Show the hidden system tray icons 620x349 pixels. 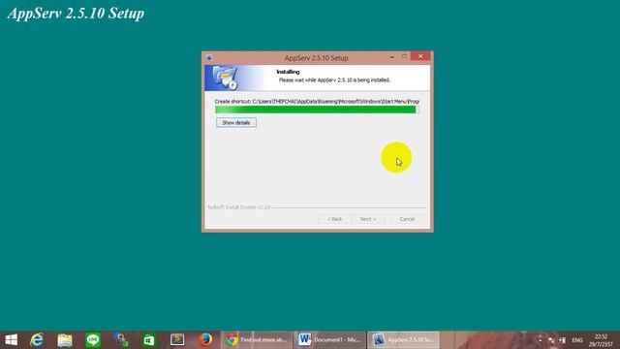541,340
